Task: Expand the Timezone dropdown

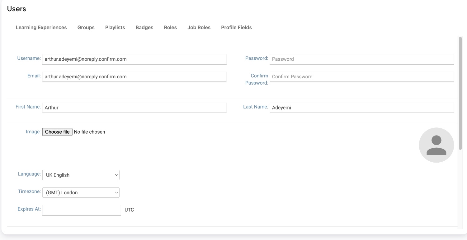Action: 81,193
